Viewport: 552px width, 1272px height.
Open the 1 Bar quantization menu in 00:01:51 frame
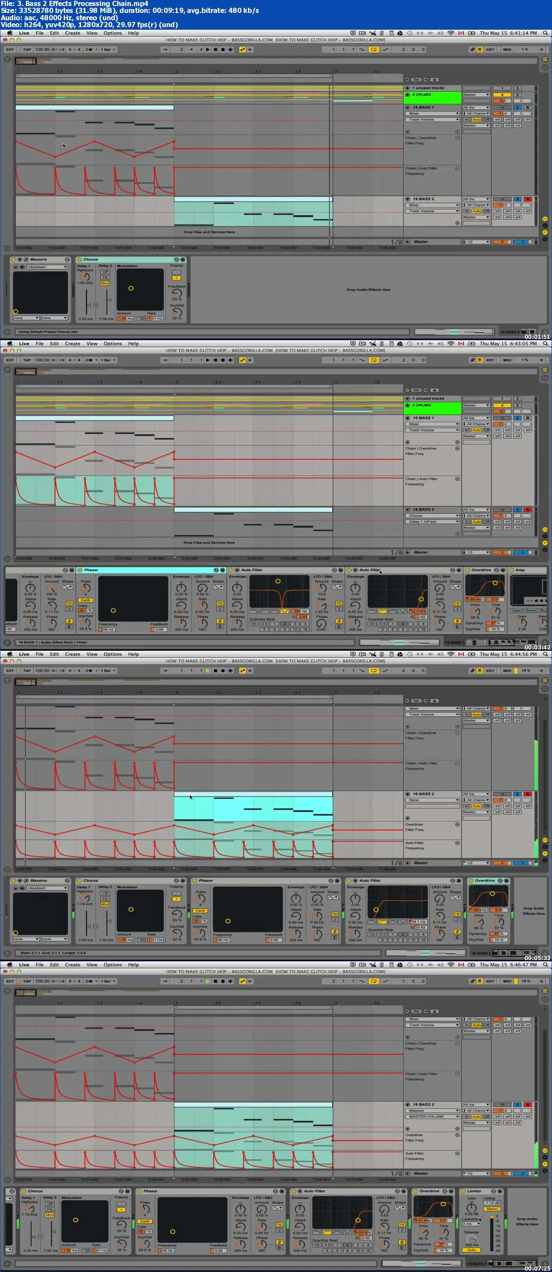pos(108,50)
